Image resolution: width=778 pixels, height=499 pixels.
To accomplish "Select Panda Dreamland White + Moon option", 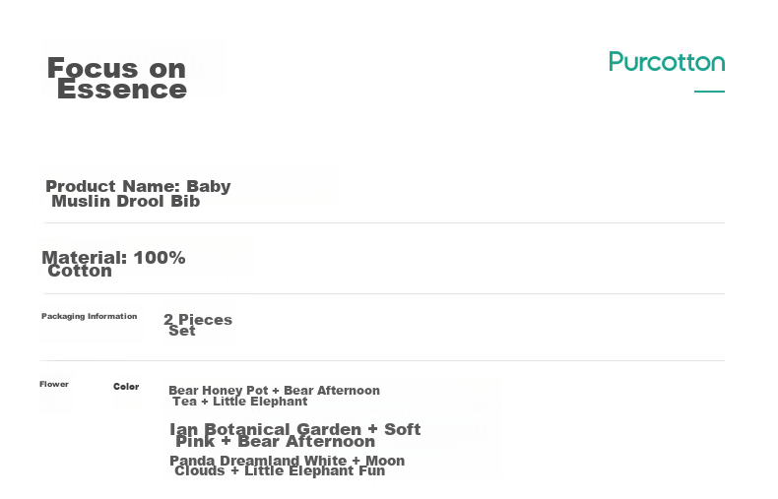I will pos(288,461).
